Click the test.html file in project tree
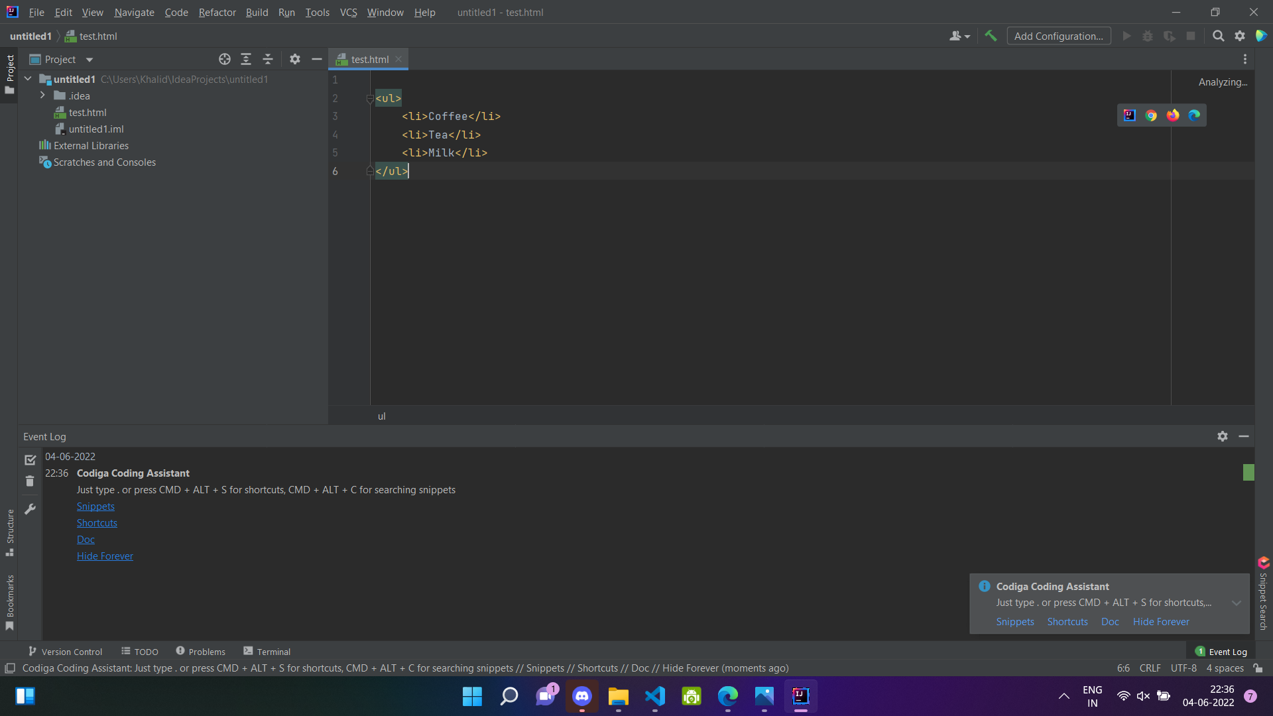The height and width of the screenshot is (716, 1273). (x=88, y=112)
